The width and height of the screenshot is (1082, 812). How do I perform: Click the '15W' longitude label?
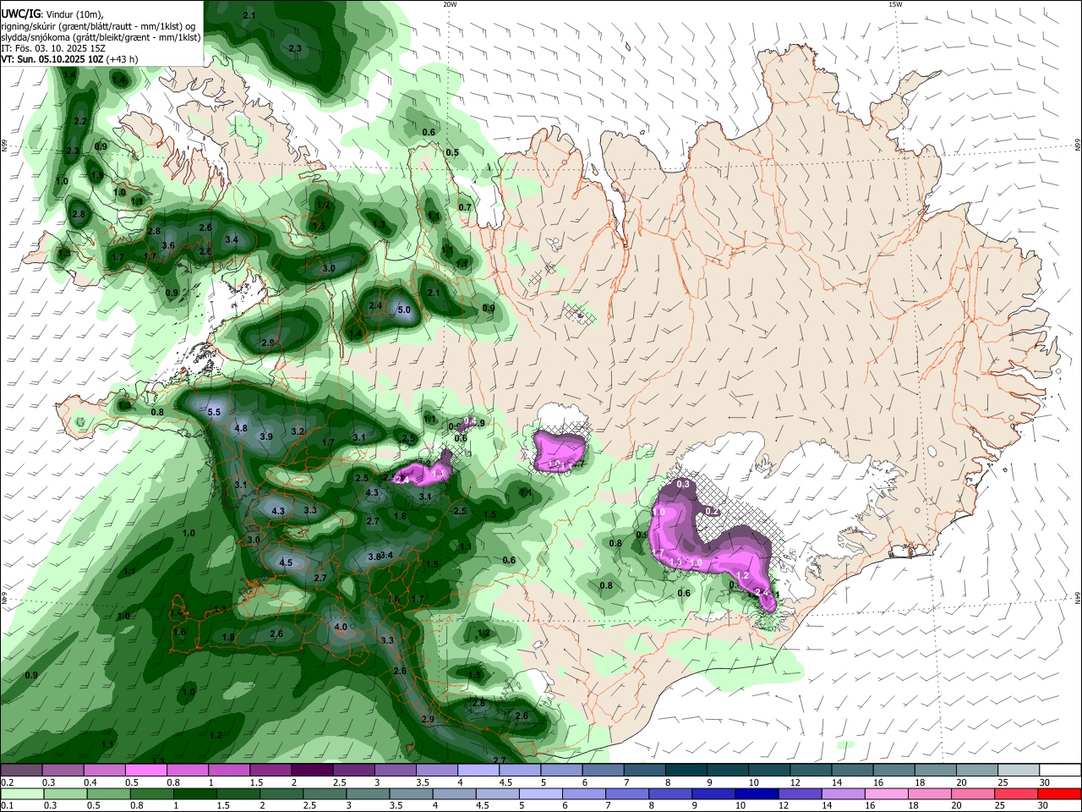point(895,4)
